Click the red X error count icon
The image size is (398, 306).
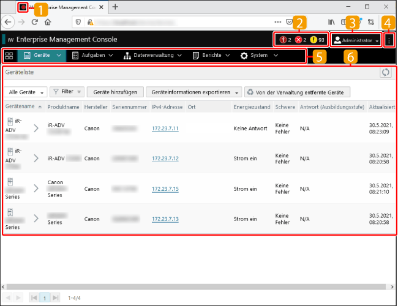[x=298, y=40]
